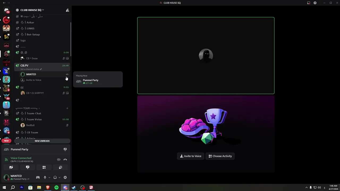Share your screen button in voice panel

click(28, 167)
